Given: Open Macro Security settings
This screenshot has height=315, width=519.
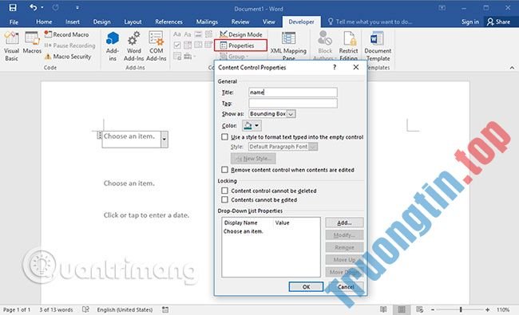Looking at the screenshot, I should point(68,57).
